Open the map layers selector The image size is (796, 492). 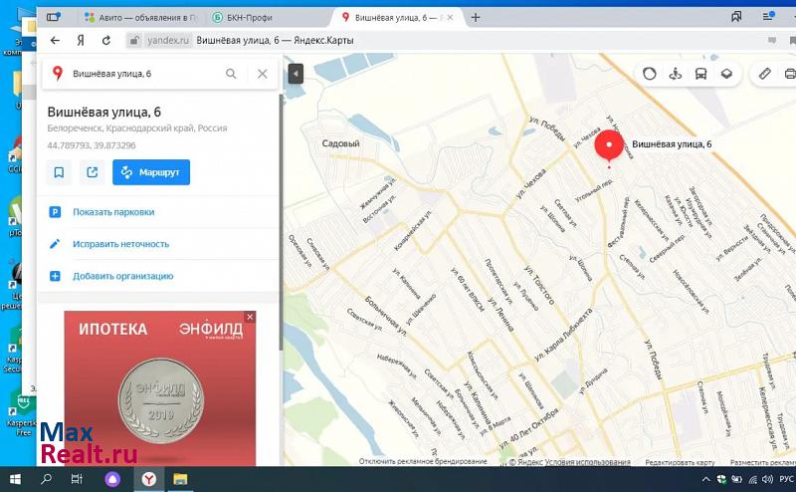pyautogui.click(x=726, y=74)
